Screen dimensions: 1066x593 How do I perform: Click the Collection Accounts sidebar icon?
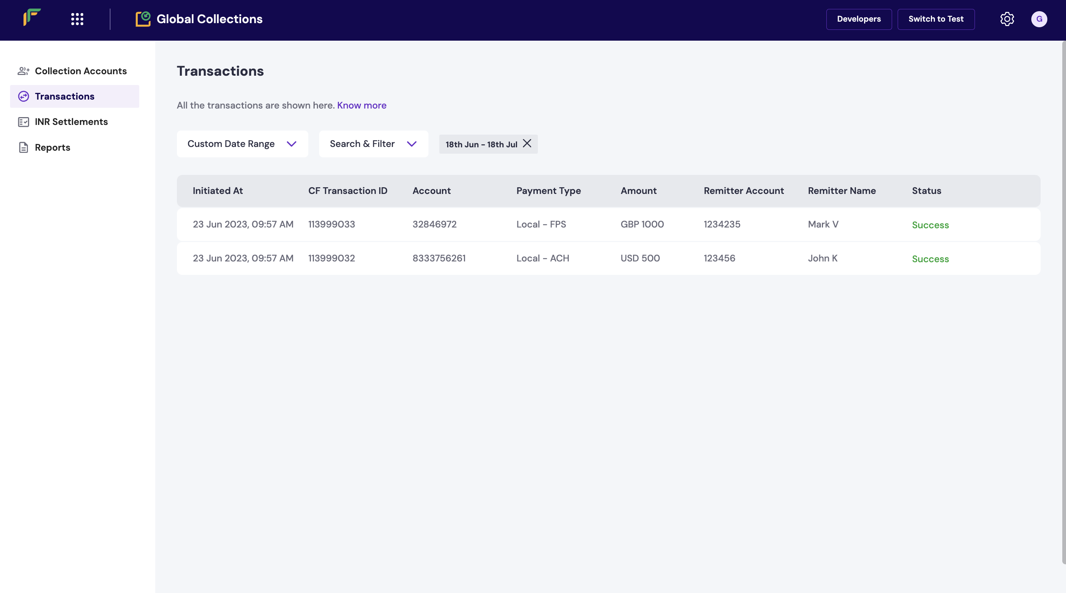pos(24,71)
